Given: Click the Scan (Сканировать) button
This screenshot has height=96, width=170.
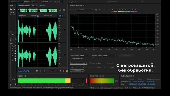Looking at the screenshot, I should pyautogui.click(x=77, y=71).
